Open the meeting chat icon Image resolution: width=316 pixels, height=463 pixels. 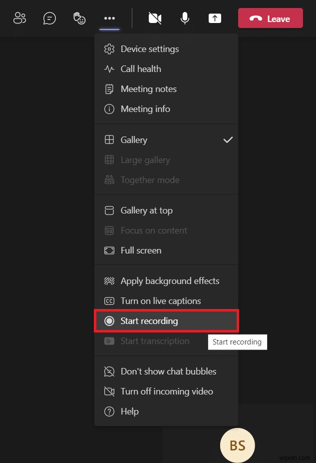coord(49,18)
